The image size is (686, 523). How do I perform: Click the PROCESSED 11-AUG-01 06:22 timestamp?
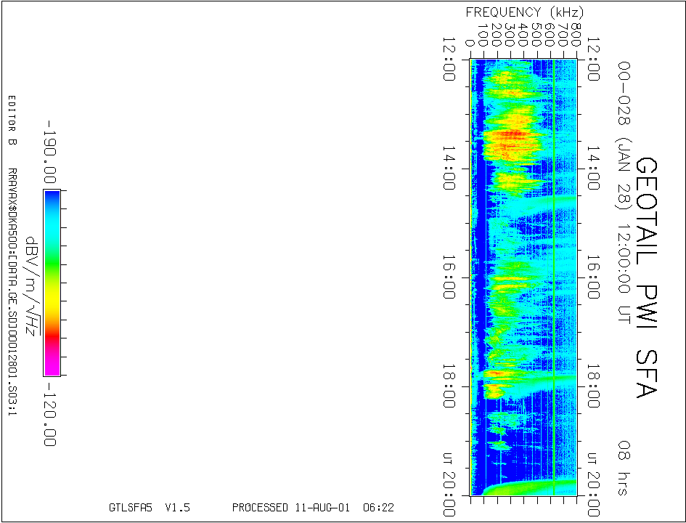(313, 508)
